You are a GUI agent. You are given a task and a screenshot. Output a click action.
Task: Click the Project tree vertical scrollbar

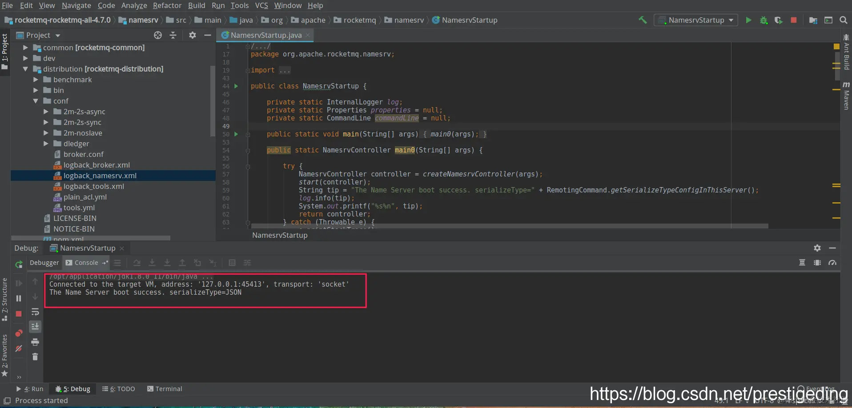click(213, 100)
